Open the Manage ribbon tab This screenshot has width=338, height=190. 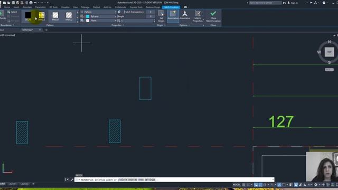[x=85, y=7]
